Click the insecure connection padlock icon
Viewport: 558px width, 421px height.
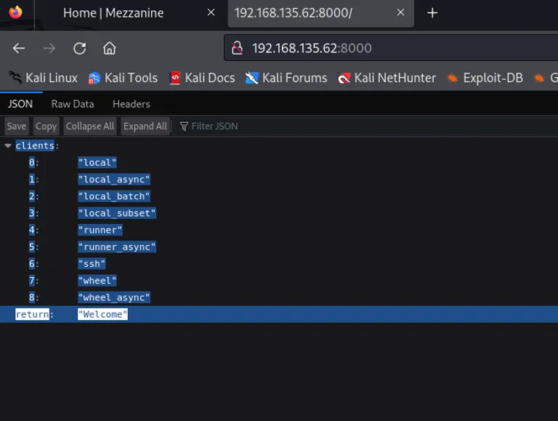[237, 48]
